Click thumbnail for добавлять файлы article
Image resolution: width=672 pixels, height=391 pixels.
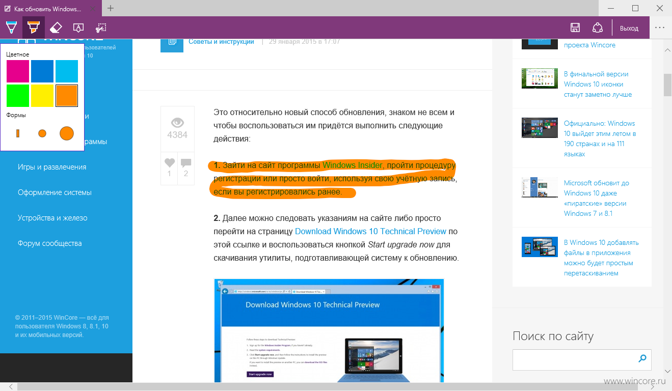pyautogui.click(x=540, y=247)
